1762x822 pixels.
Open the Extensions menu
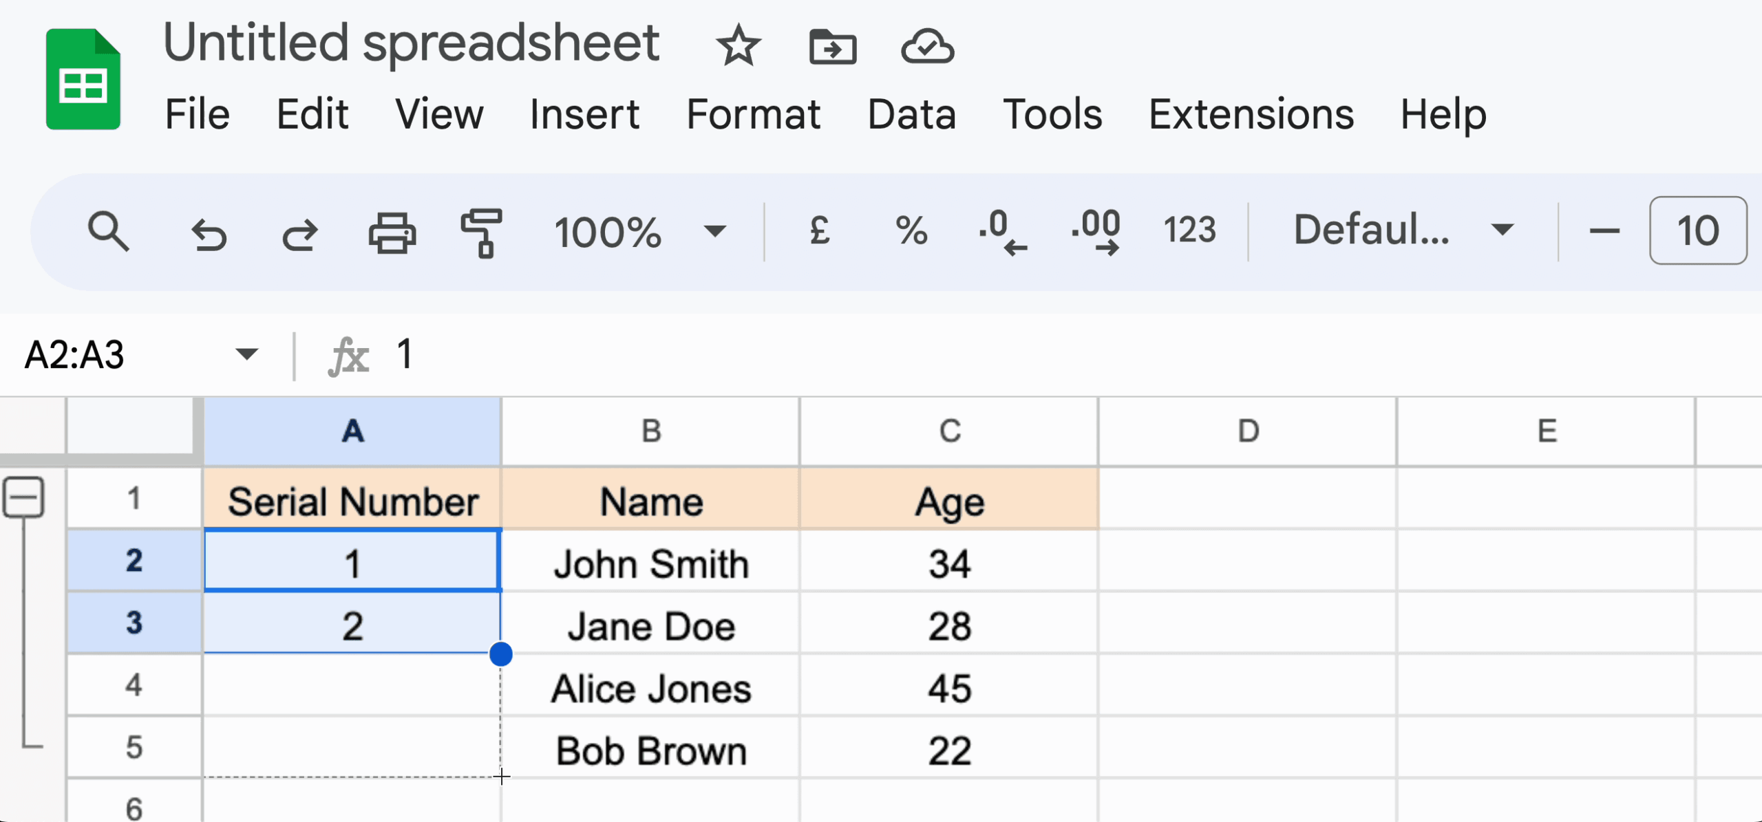(1251, 114)
